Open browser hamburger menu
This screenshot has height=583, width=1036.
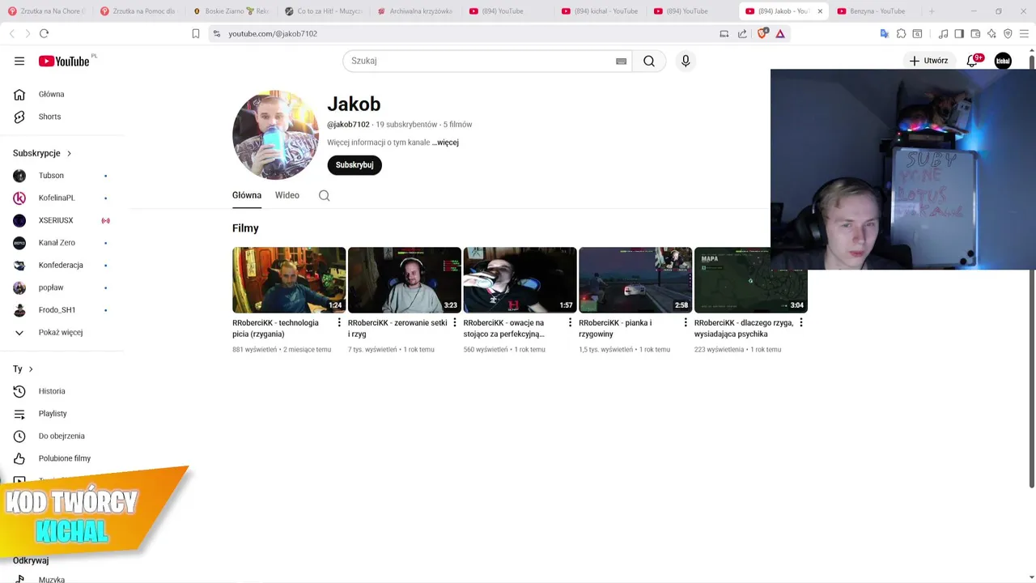tap(1024, 33)
